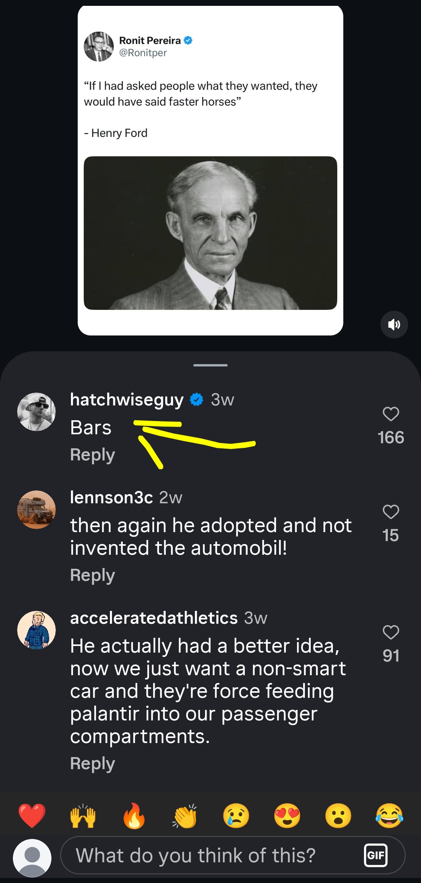The width and height of the screenshot is (421, 883).
Task: Open hatchwiseguy's profile picture
Action: (37, 412)
